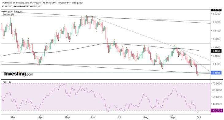Select the Fractals (2) indicator label

[x=8, y=14]
